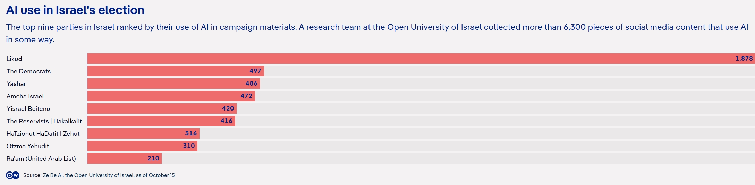Click the DW logo icon
This screenshot has width=755, height=185.
(x=13, y=175)
